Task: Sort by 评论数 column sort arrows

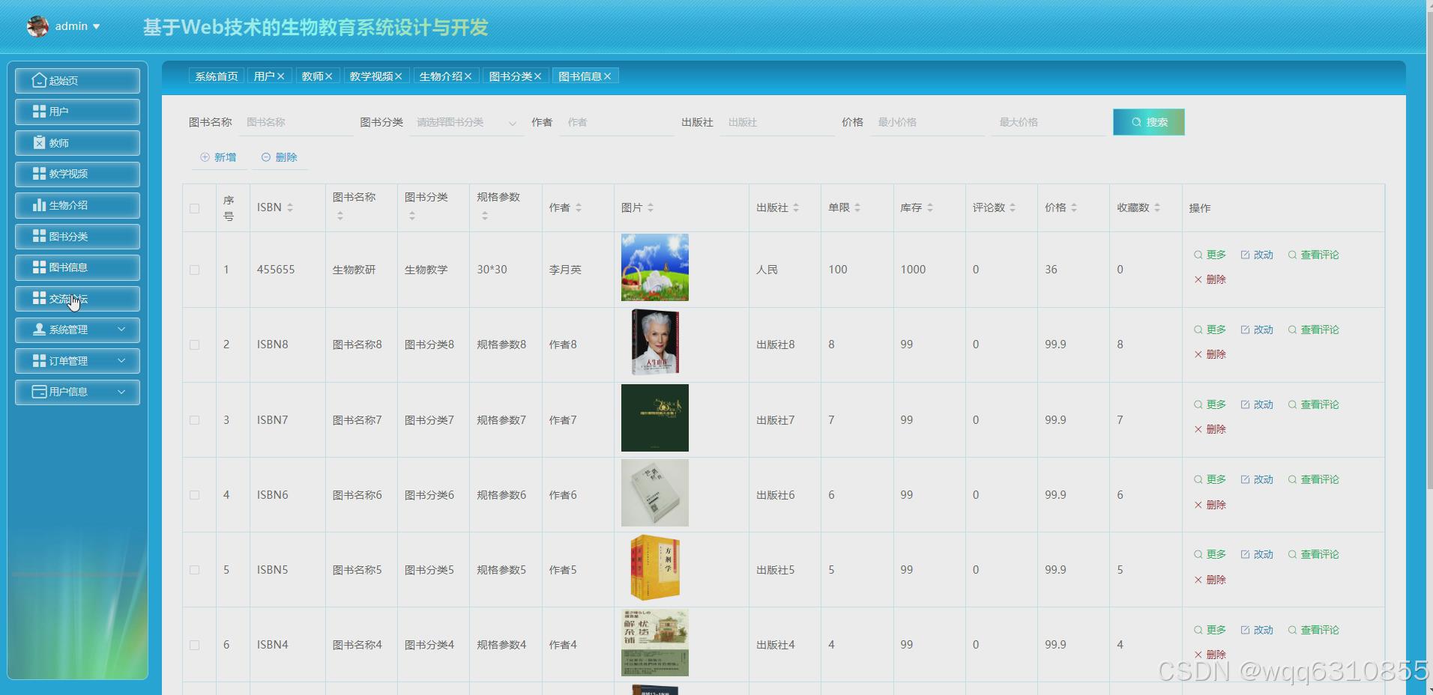Action: coord(1013,207)
